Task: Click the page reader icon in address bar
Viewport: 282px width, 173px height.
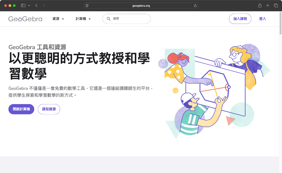Action: [87, 6]
